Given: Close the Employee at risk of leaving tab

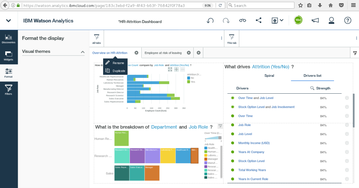Looking at the screenshot, I should click(x=189, y=53).
